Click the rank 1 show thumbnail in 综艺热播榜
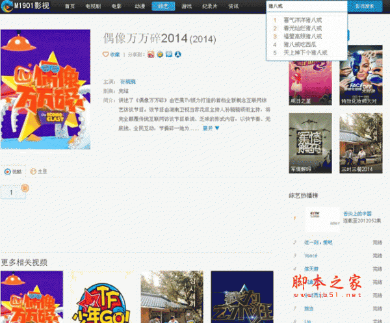390x323 pixels. tap(322, 220)
